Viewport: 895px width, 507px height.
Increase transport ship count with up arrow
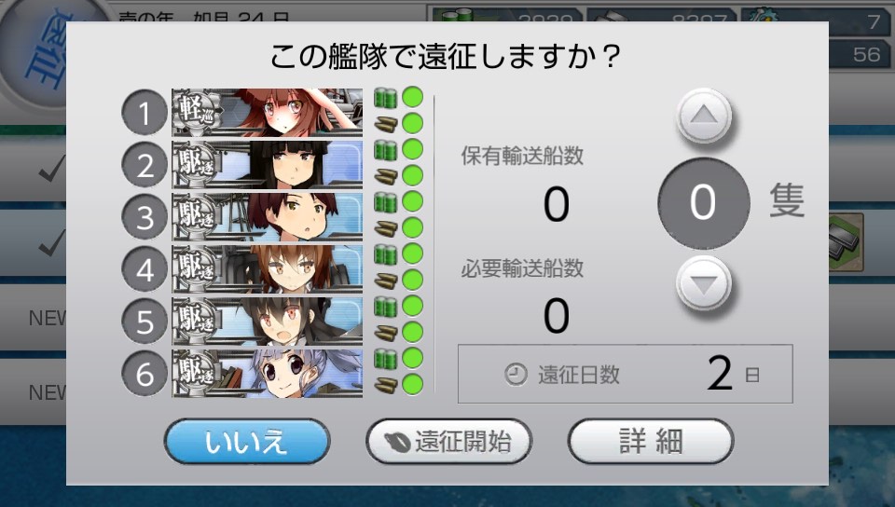point(704,116)
